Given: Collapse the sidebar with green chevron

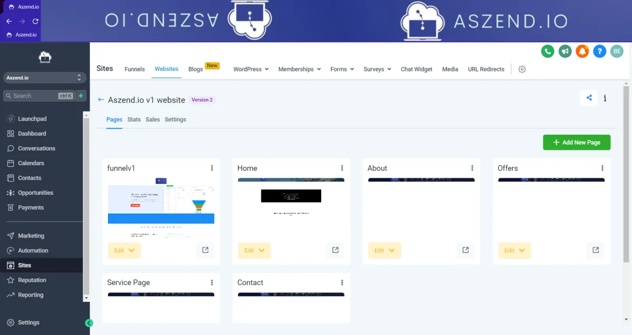Looking at the screenshot, I should point(89,323).
